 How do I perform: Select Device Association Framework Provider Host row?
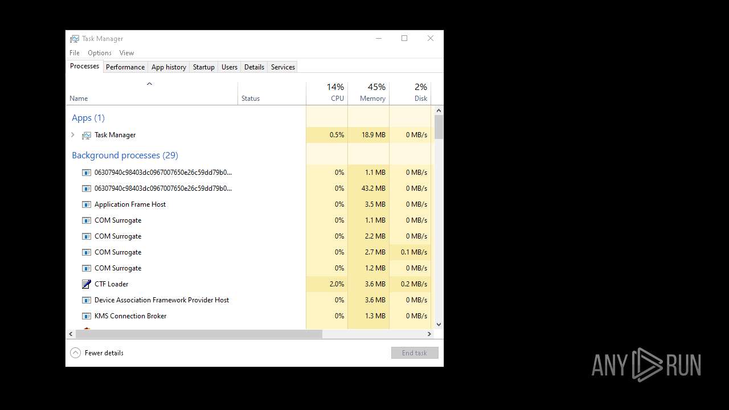(x=249, y=300)
